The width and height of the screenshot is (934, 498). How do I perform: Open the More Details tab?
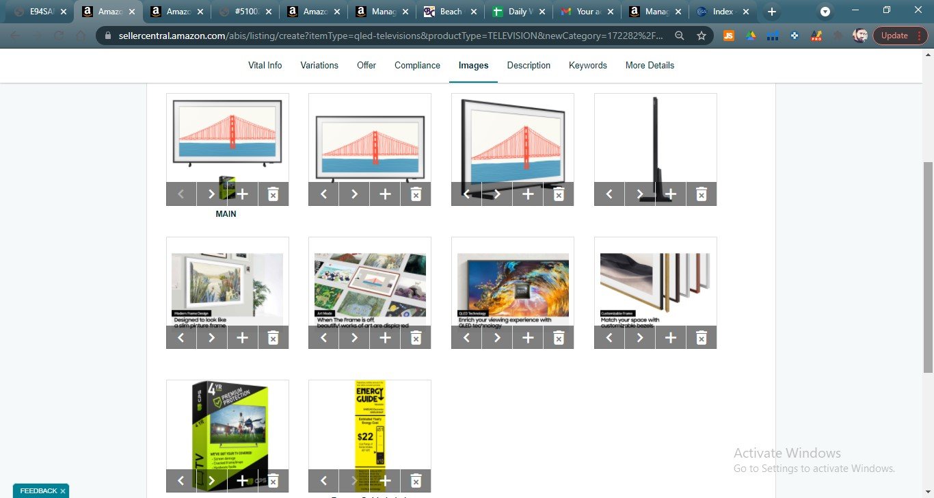[x=650, y=66]
